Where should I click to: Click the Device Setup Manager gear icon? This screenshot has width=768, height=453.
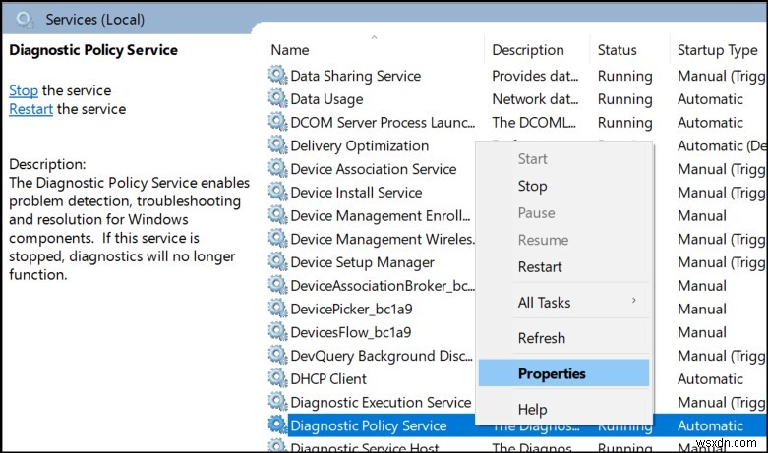[x=277, y=262]
